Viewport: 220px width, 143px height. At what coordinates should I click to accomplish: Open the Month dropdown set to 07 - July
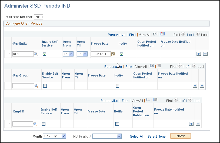tap(55, 136)
